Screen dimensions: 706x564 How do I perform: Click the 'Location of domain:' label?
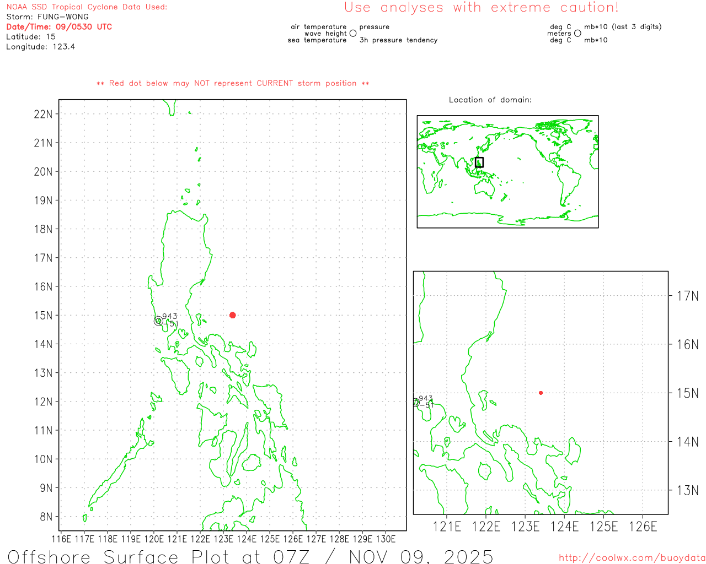490,100
